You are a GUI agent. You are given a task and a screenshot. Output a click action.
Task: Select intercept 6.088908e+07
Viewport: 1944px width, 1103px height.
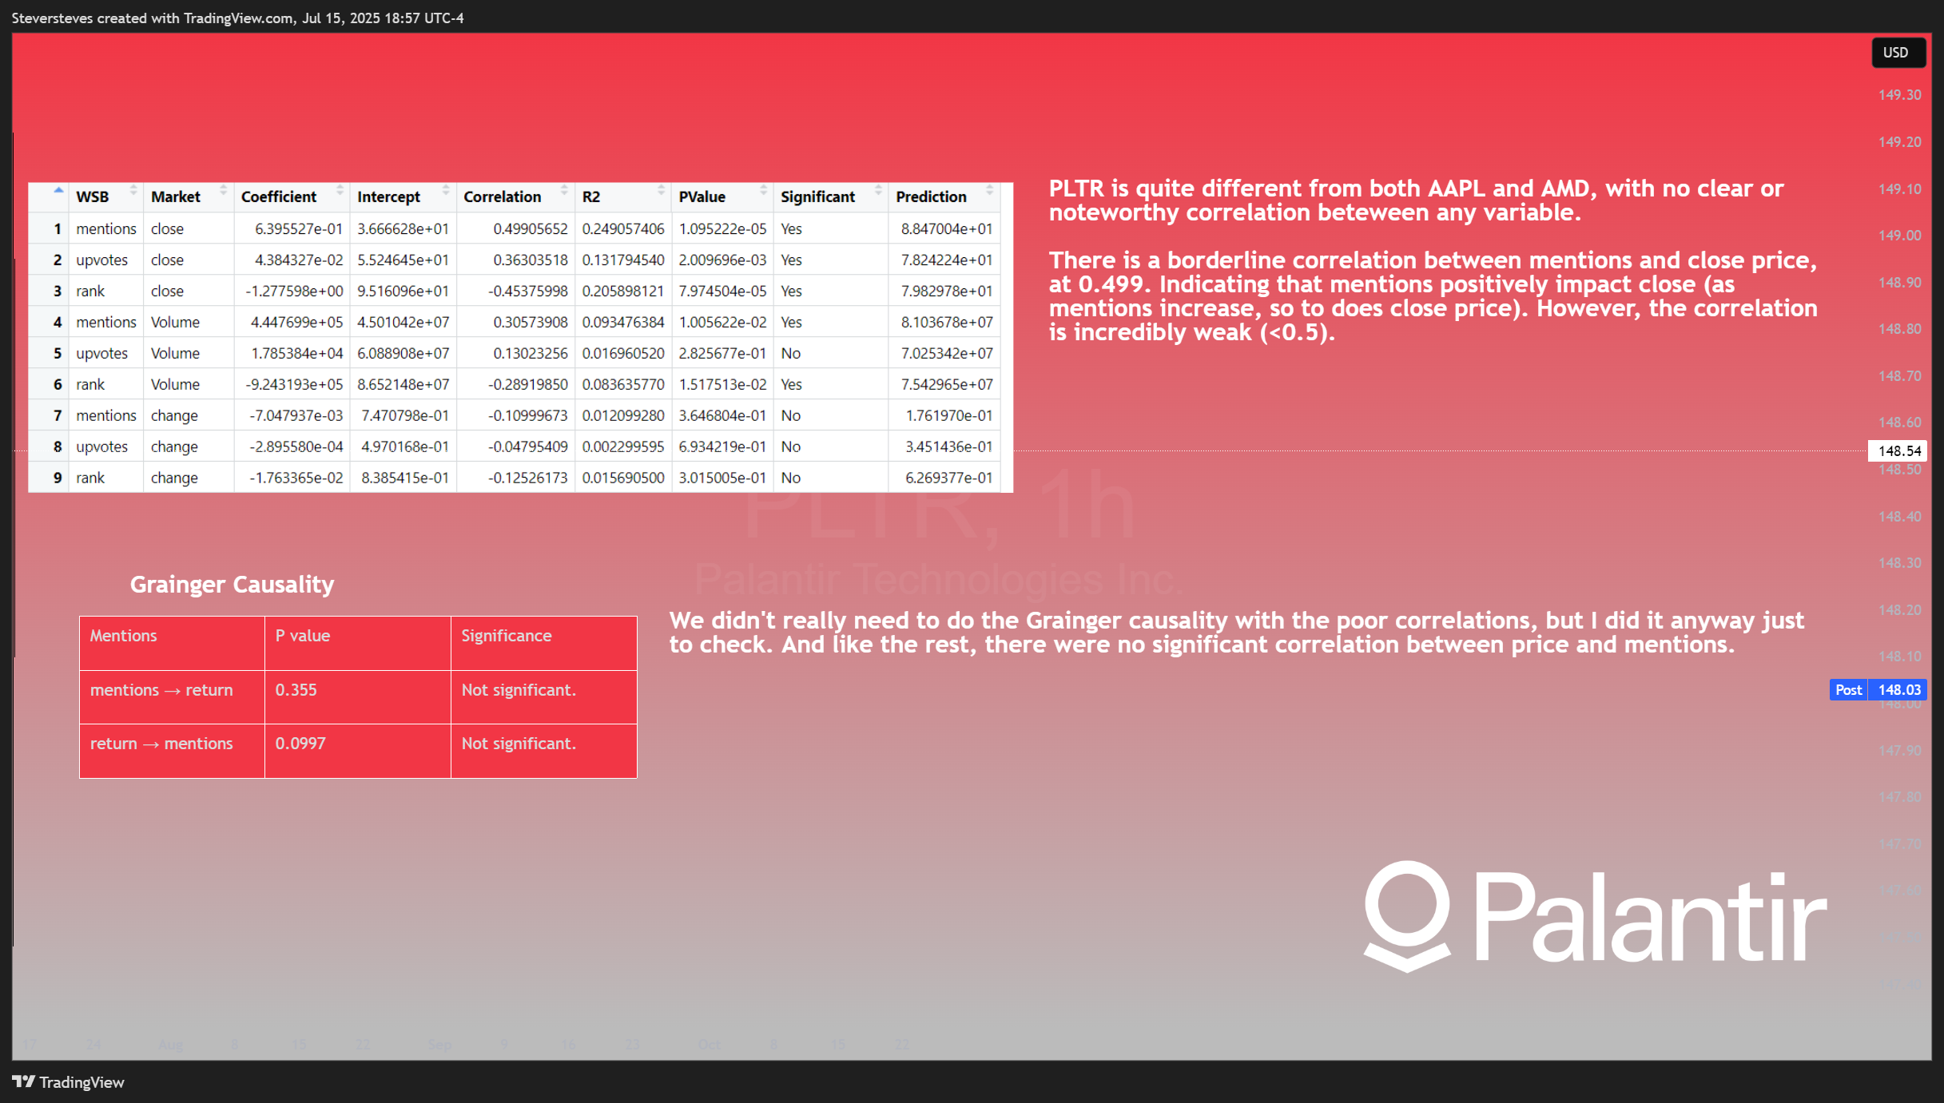[404, 354]
